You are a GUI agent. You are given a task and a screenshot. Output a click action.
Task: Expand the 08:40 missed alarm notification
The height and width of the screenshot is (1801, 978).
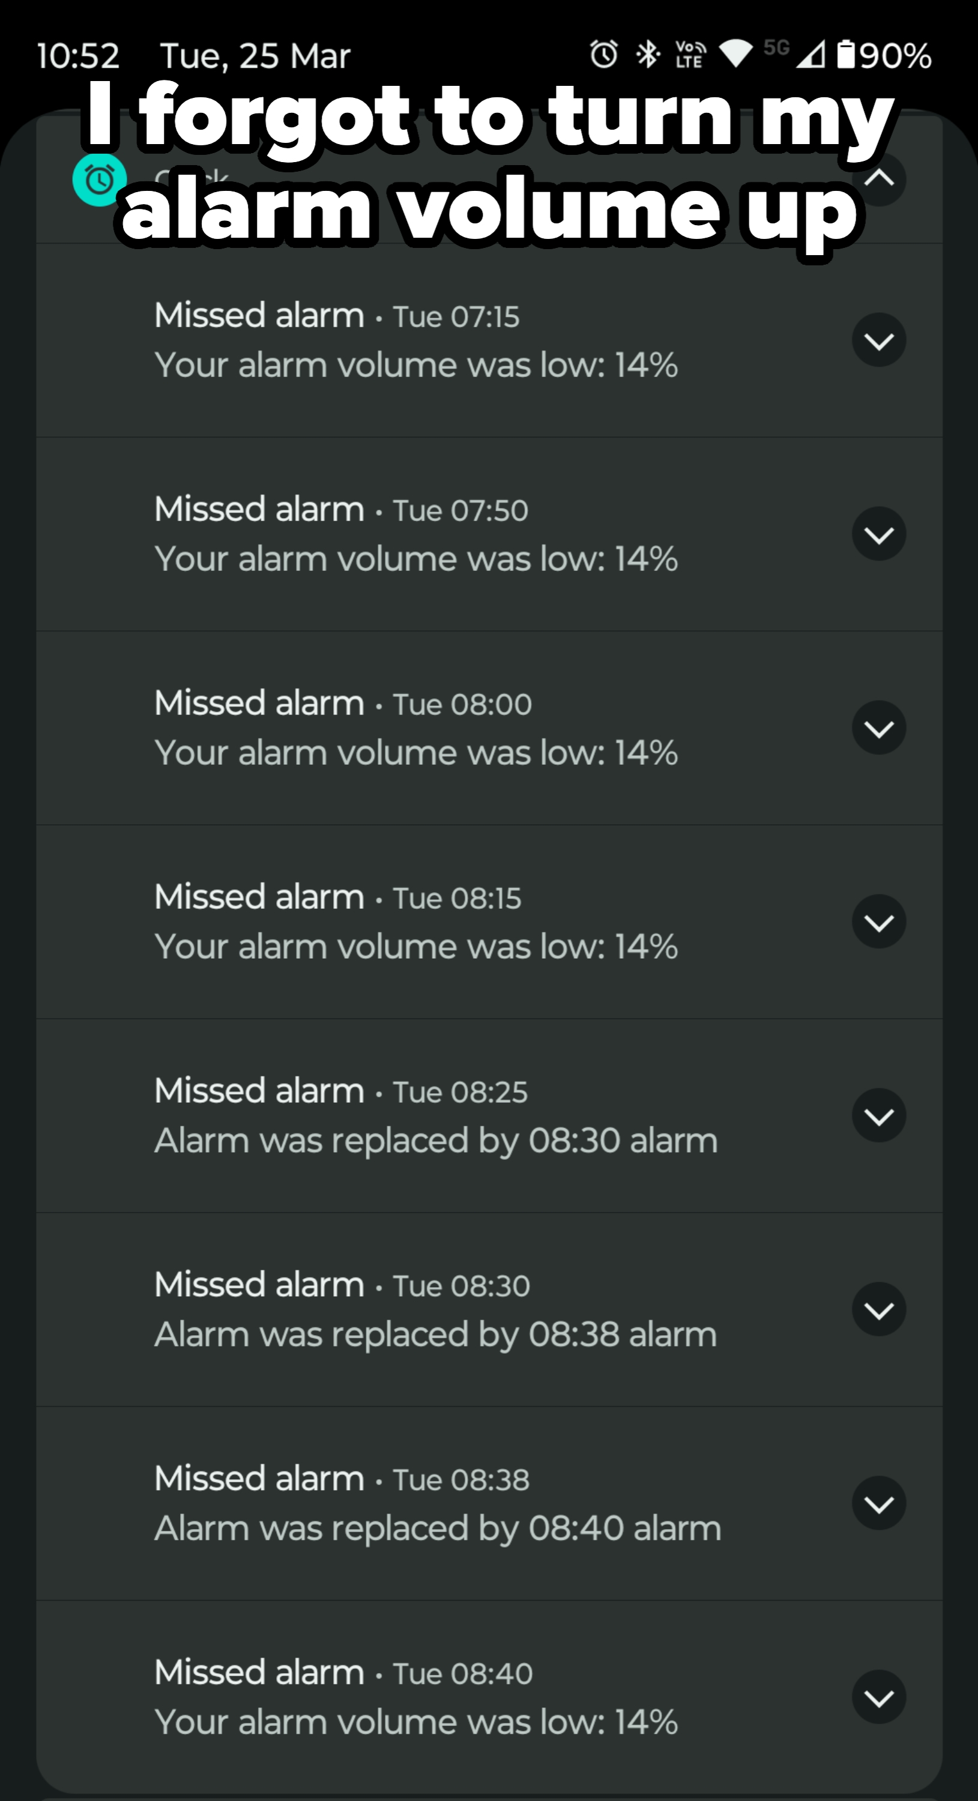click(880, 1697)
